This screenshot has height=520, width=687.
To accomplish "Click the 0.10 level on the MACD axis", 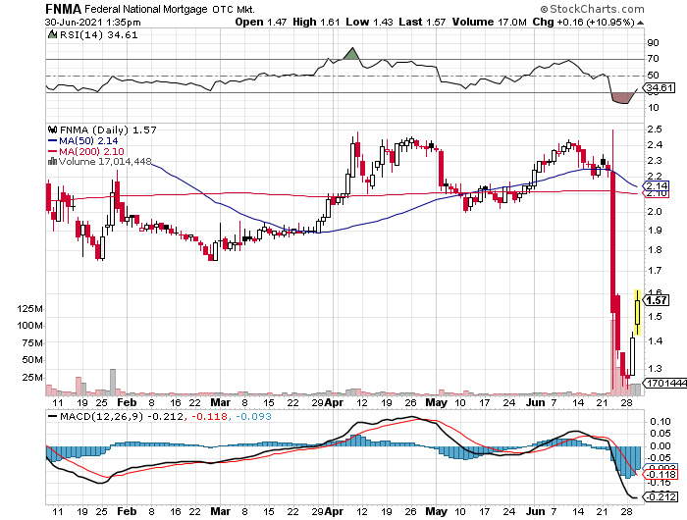I will pos(661,422).
